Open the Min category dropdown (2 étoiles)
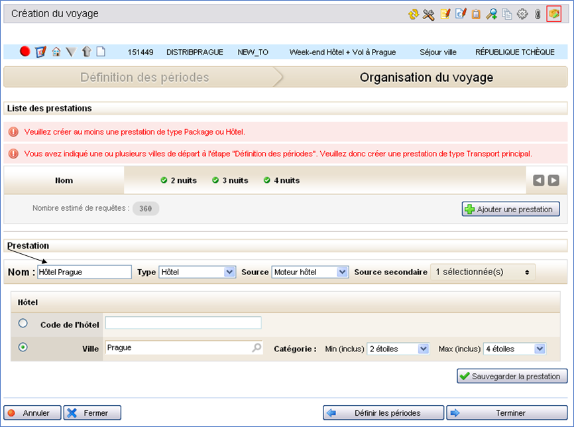The width and height of the screenshot is (574, 427). click(x=398, y=349)
